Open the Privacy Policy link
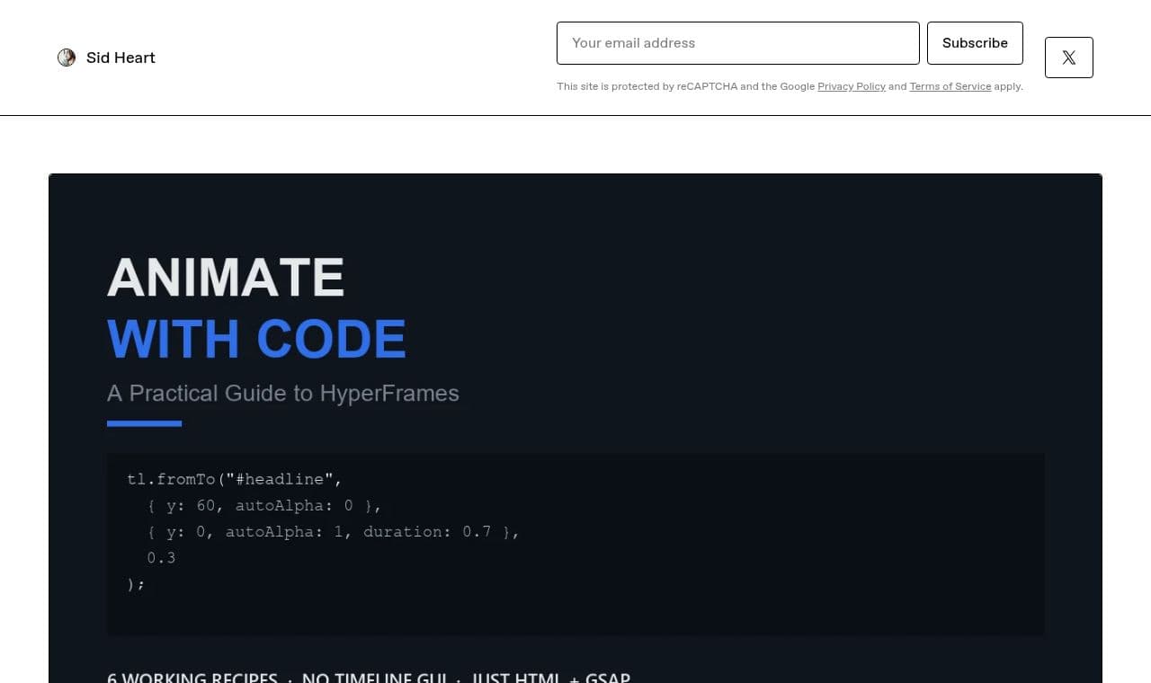 tap(852, 86)
